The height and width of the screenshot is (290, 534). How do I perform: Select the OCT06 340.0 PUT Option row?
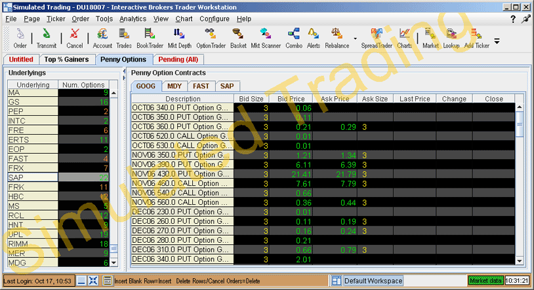point(323,108)
